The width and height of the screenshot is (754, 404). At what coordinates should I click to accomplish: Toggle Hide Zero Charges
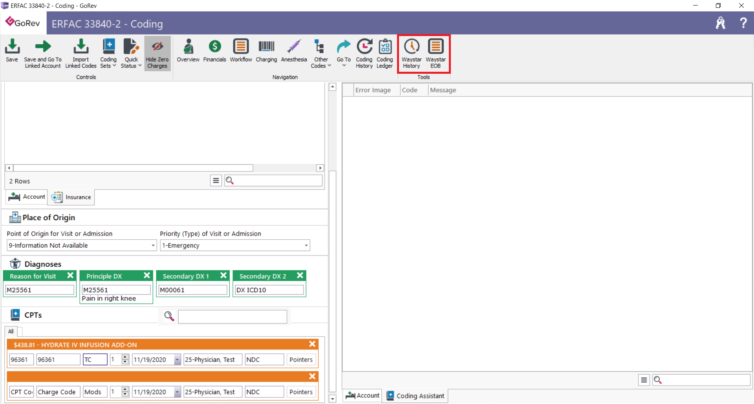pyautogui.click(x=157, y=53)
